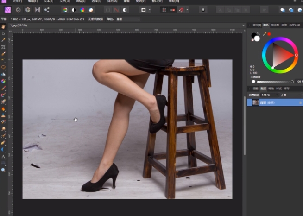This screenshot has height=216, width=303.
Task: Select the Flood Select wand tool
Action: point(3,60)
